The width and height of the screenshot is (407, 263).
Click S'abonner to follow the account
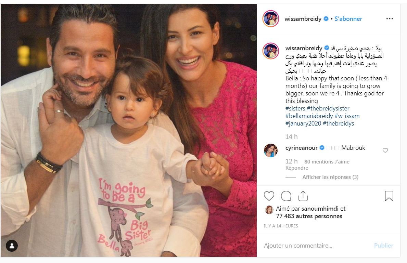[348, 19]
